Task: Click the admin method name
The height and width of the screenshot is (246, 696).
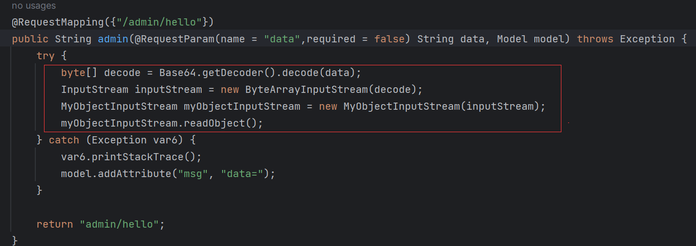Action: (x=113, y=39)
